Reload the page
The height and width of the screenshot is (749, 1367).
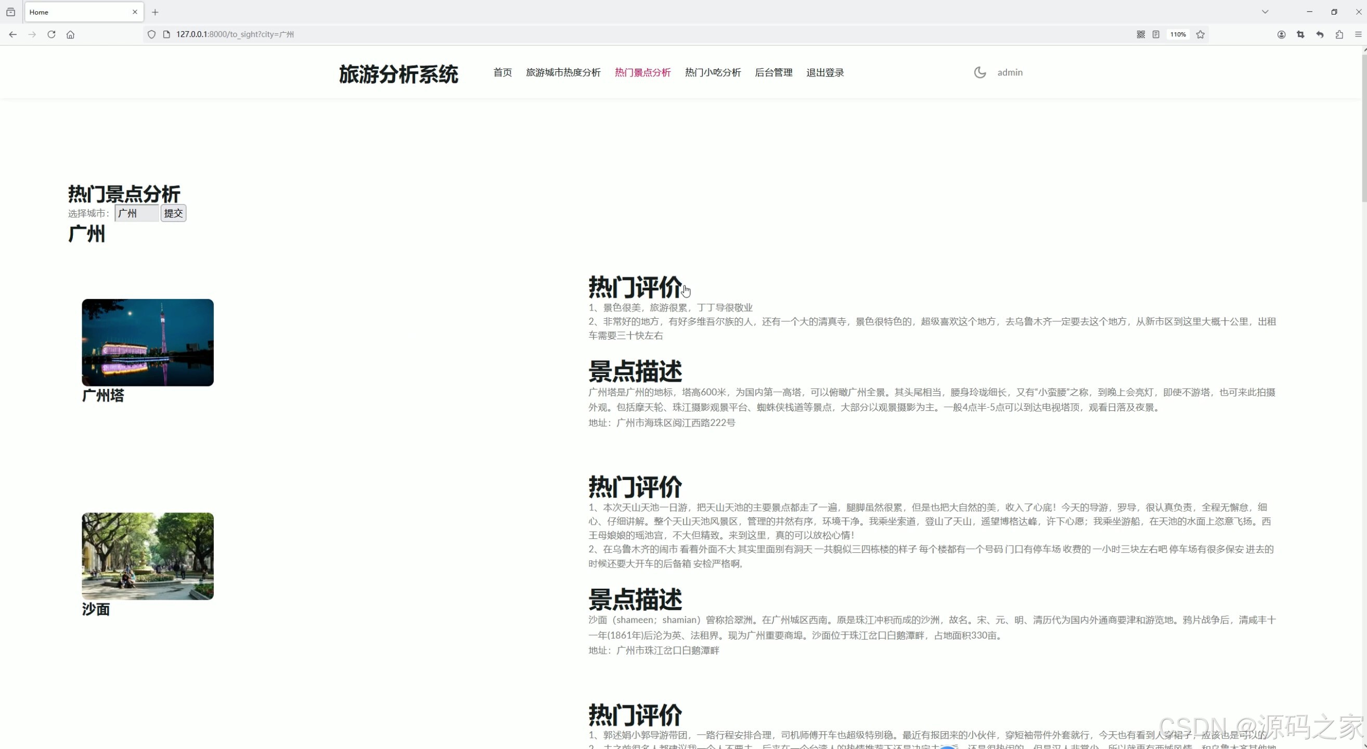[x=51, y=34]
